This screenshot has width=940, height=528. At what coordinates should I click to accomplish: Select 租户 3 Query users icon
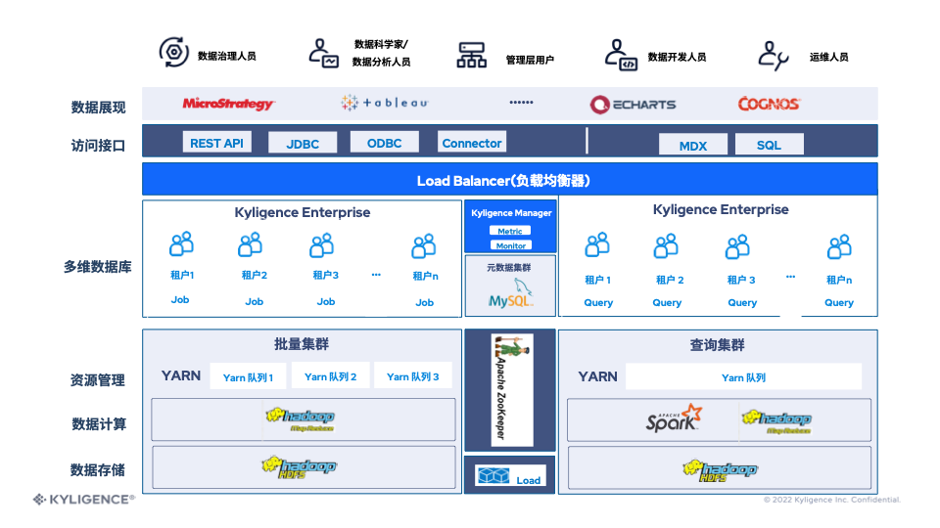coord(737,246)
